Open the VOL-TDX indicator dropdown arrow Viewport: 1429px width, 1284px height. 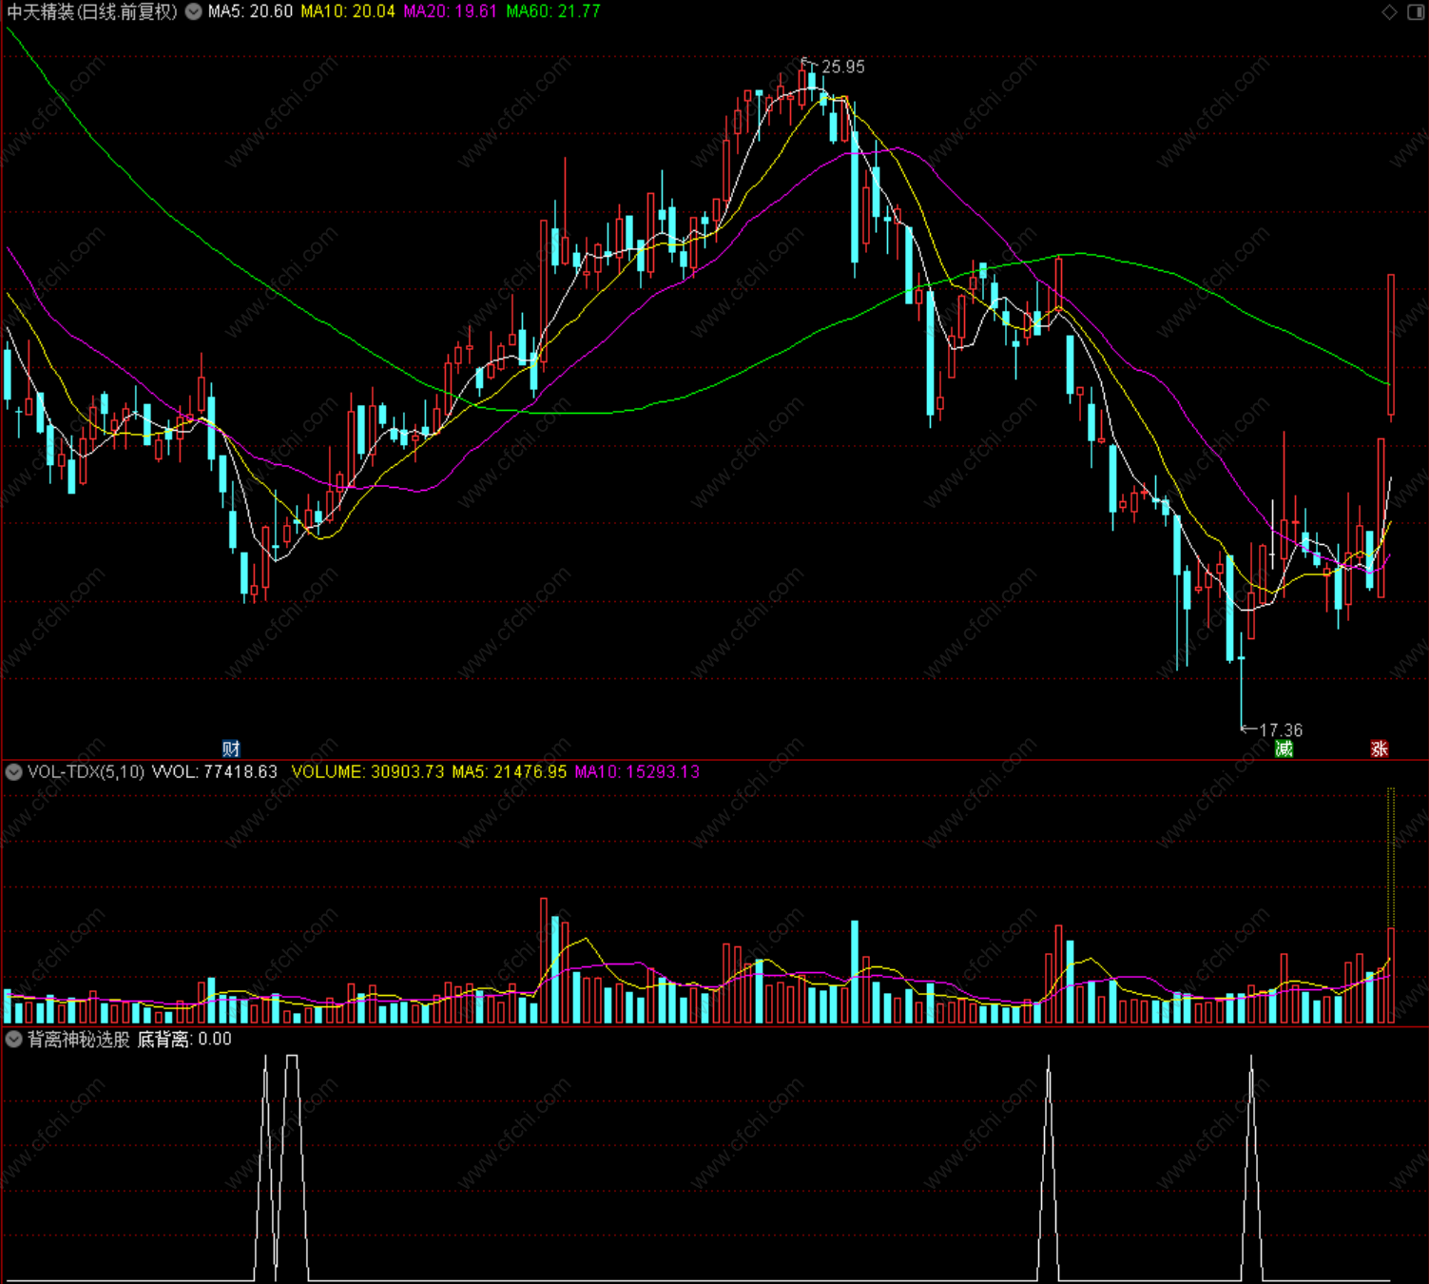[13, 771]
